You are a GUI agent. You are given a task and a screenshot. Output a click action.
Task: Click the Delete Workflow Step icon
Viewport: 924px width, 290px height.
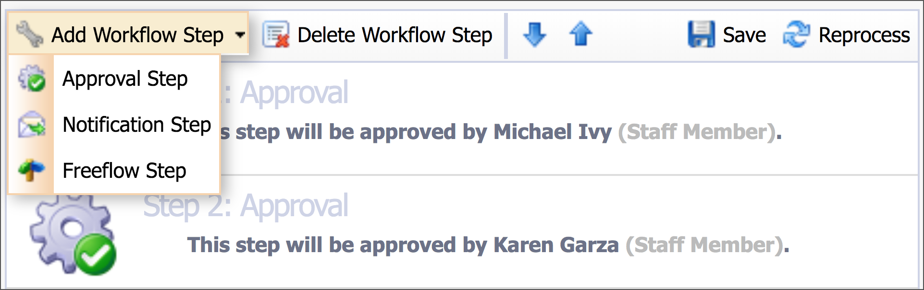[276, 35]
